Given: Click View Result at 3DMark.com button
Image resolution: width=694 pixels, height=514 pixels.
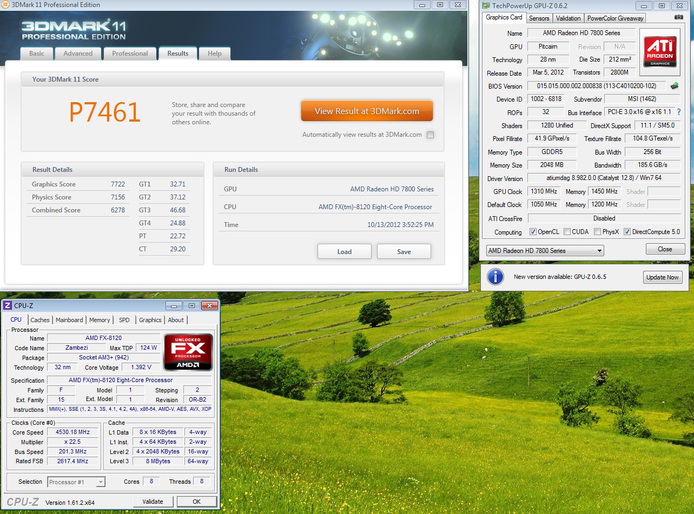Looking at the screenshot, I should pos(367,111).
